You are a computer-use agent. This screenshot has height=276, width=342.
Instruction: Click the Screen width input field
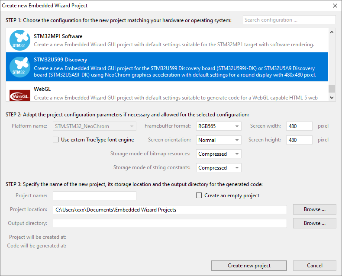coord(299,126)
